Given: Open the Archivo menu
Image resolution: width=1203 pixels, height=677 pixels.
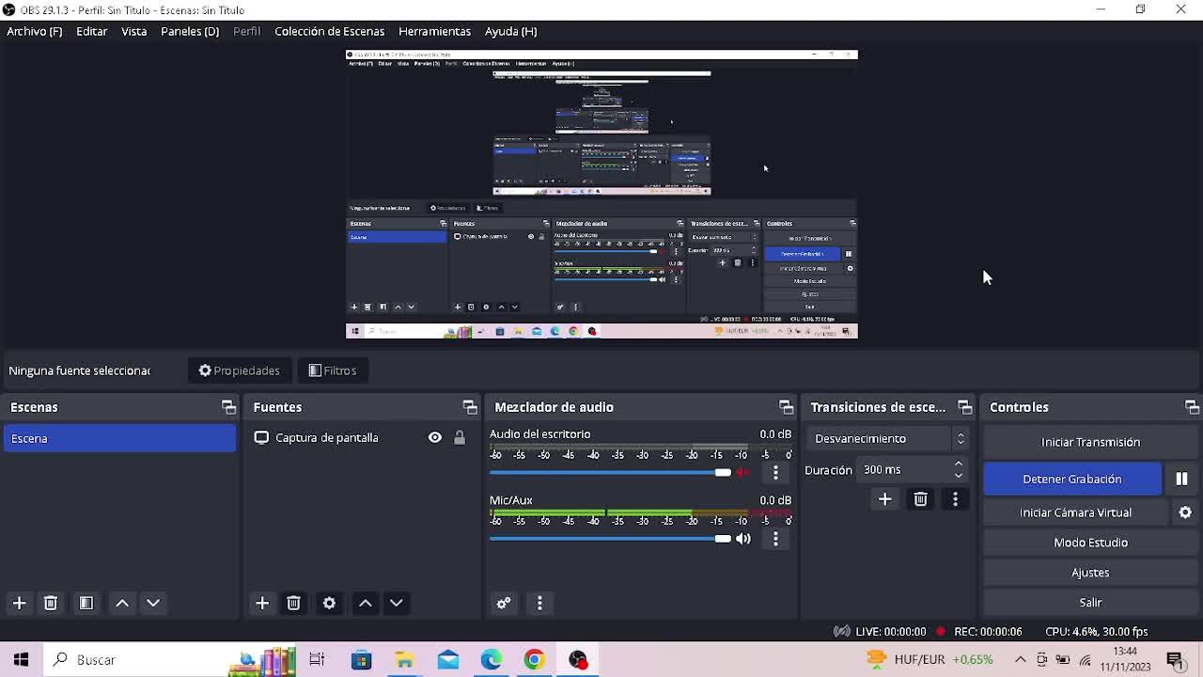Looking at the screenshot, I should 35,31.
